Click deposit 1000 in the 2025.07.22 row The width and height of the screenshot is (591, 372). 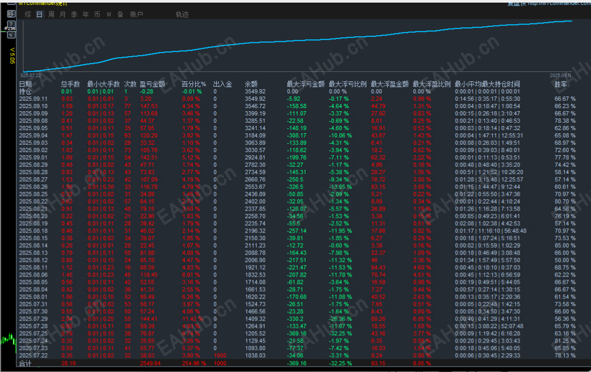tap(220, 355)
